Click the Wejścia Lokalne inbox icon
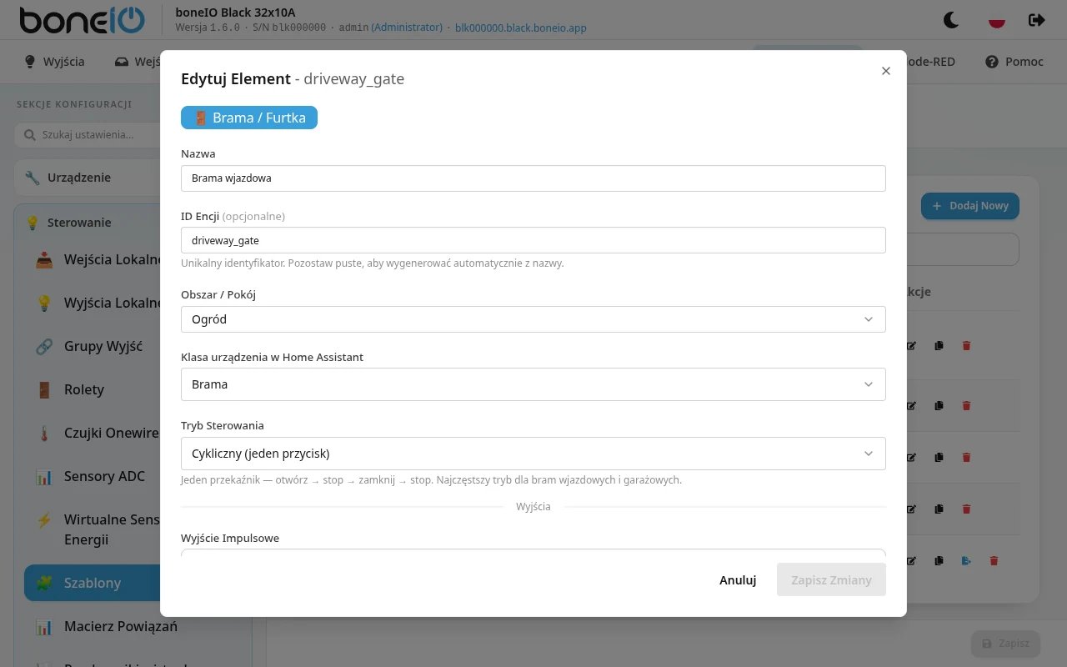This screenshot has width=1067, height=667. click(x=44, y=259)
